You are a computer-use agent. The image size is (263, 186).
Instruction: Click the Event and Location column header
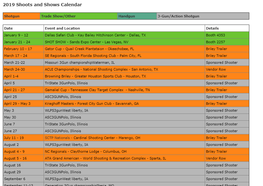pos(124,28)
